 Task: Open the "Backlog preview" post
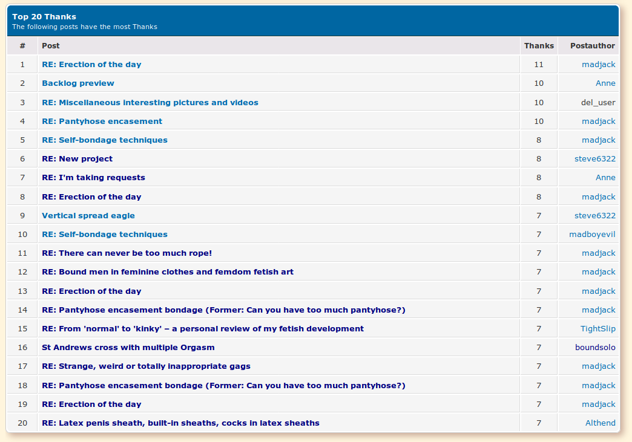point(77,83)
